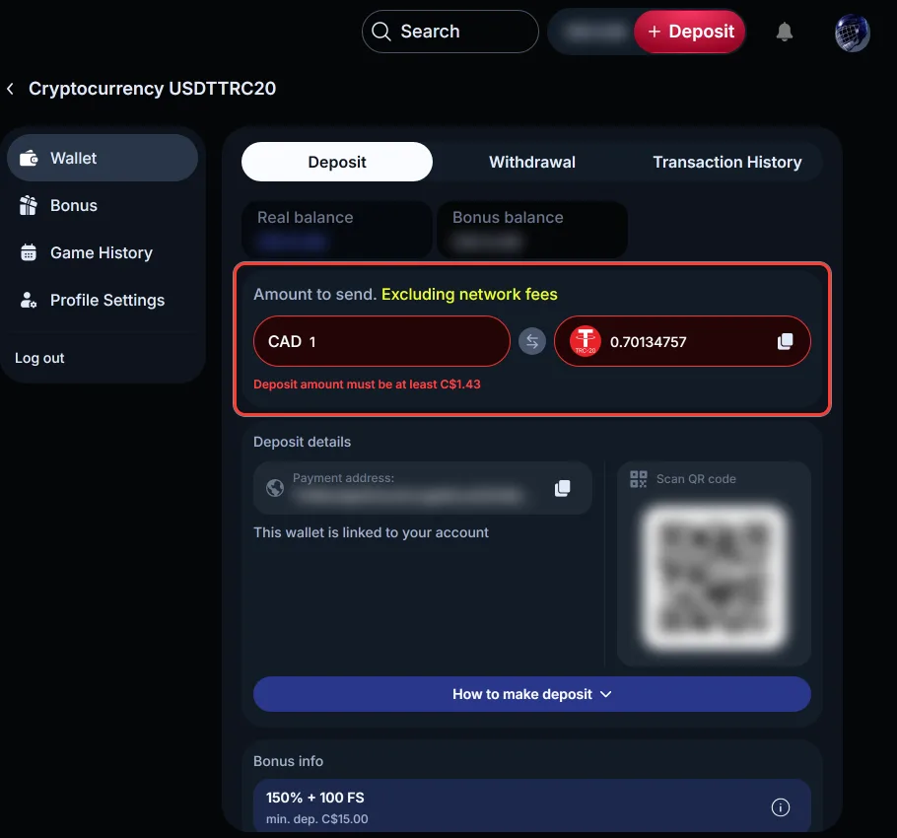Open Game History in sidebar
This screenshot has height=838, width=897.
coord(103,252)
